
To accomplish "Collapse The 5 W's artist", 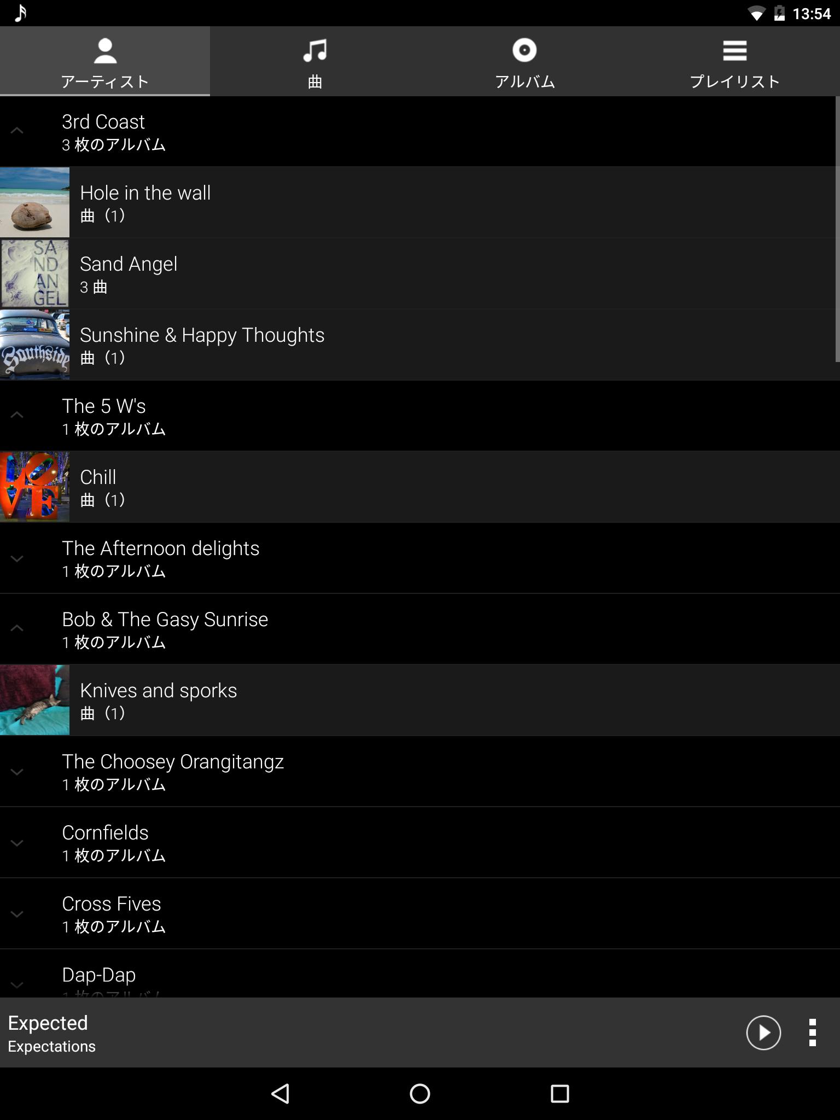I will pyautogui.click(x=17, y=415).
